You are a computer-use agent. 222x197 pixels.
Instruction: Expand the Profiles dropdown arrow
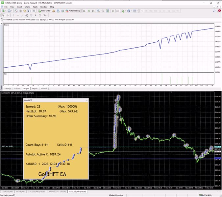[x=12, y=11]
